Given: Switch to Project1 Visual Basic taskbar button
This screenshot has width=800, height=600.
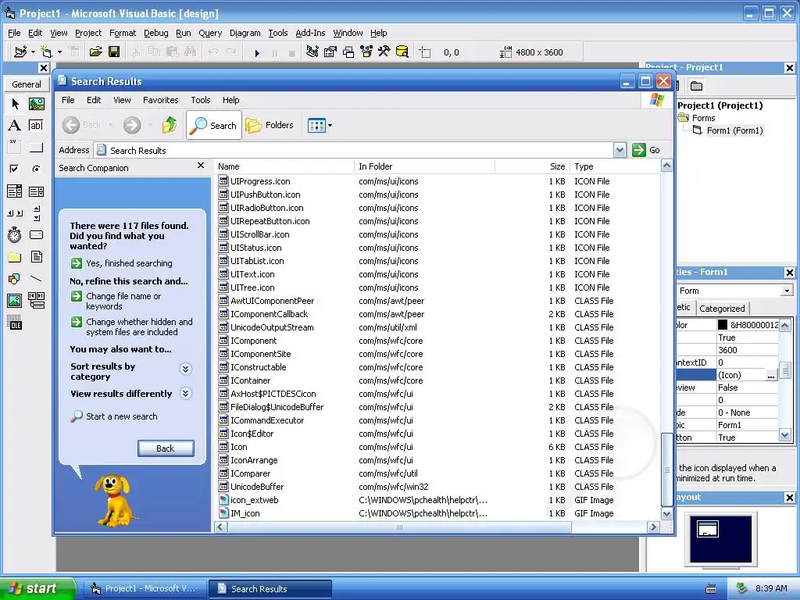Looking at the screenshot, I should click(145, 588).
